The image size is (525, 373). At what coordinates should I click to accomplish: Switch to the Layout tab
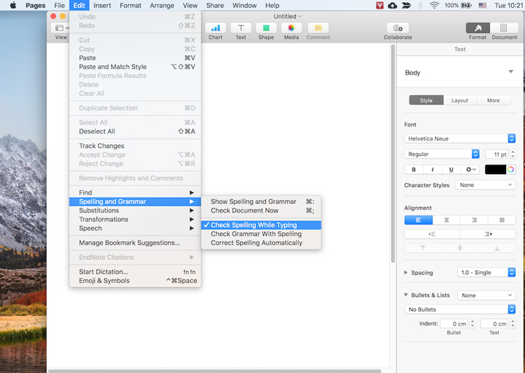click(x=460, y=101)
